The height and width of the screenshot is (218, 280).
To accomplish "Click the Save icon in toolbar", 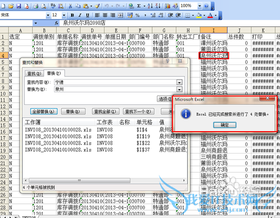I will coord(18,6).
